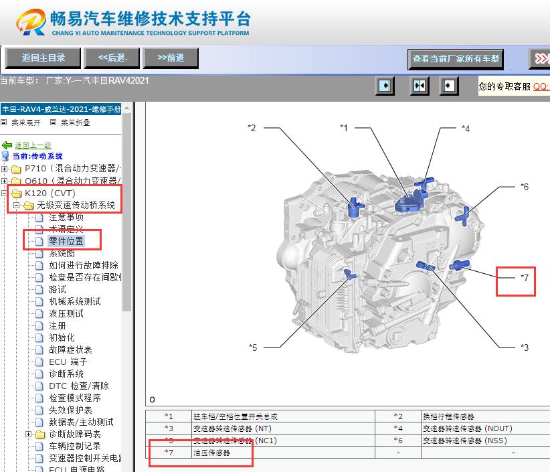Open the 注册 page
This screenshot has height=472, width=550.
tap(58, 325)
